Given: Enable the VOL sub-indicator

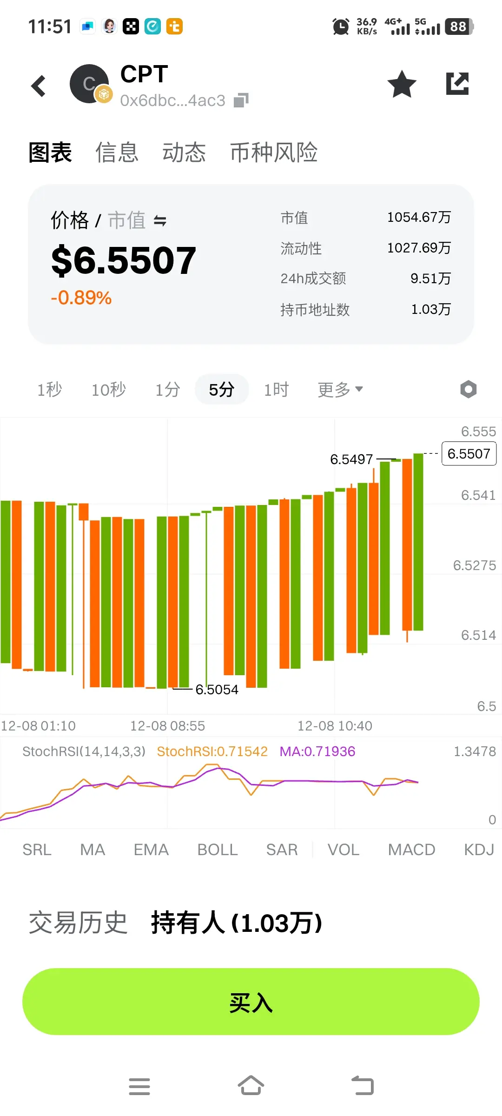Looking at the screenshot, I should [343, 850].
